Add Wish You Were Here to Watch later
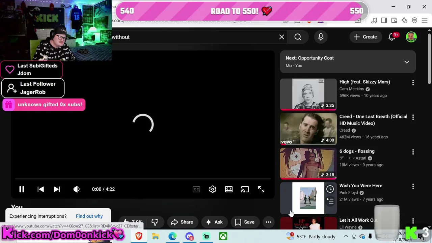432x243 pixels. click(x=330, y=189)
